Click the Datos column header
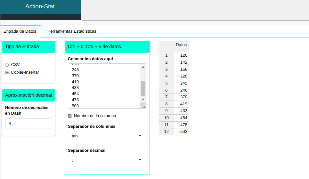This screenshot has height=179, width=309. 181,45
